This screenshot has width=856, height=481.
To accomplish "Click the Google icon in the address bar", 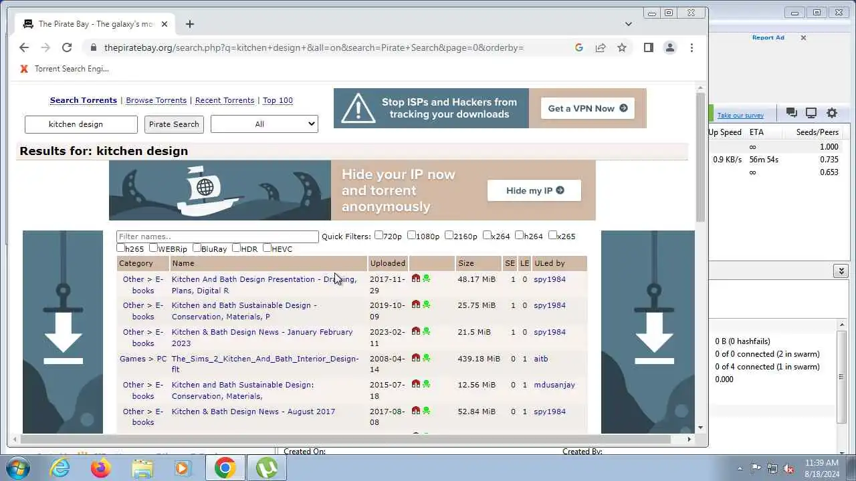I will (579, 47).
